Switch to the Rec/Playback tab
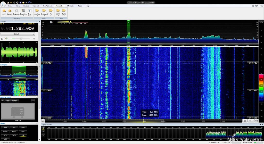 47,6
